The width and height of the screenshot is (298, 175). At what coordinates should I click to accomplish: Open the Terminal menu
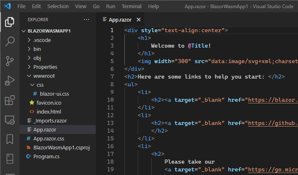tap(132, 6)
